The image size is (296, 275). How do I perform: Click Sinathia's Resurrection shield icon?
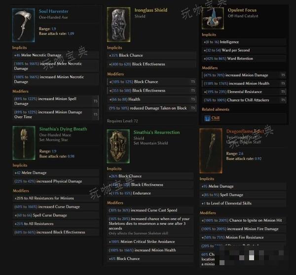pyautogui.click(x=118, y=146)
